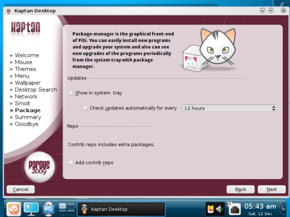Enable Show in system tray
290x217 pixels.
[x=71, y=93]
